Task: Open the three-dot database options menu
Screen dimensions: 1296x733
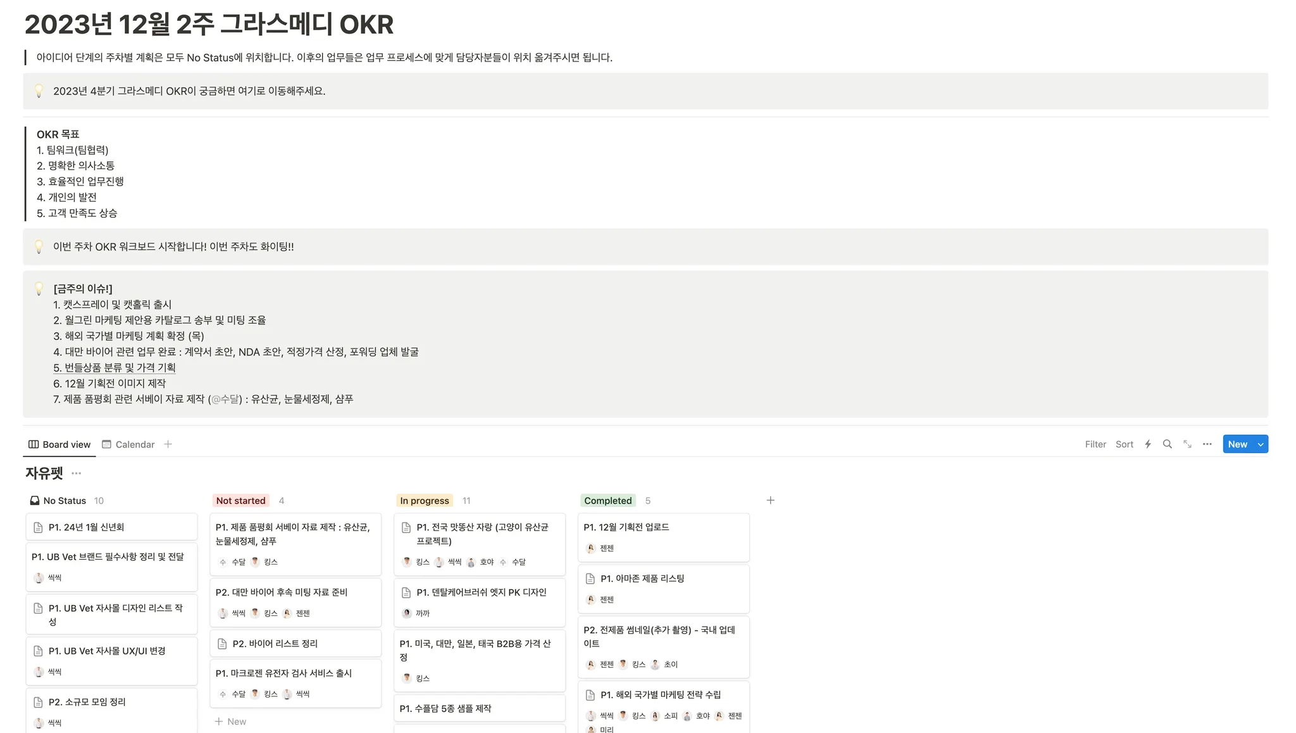Action: [x=1207, y=444]
